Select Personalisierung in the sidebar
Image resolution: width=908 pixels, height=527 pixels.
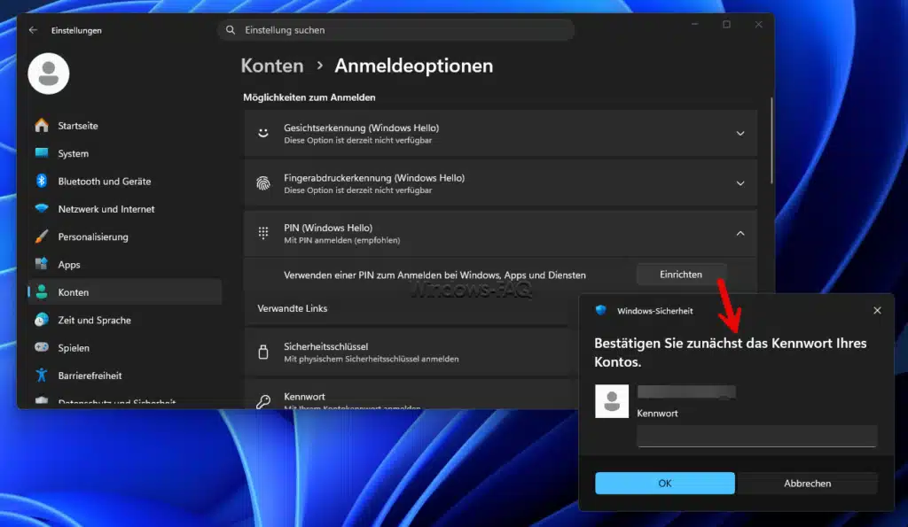(124, 236)
